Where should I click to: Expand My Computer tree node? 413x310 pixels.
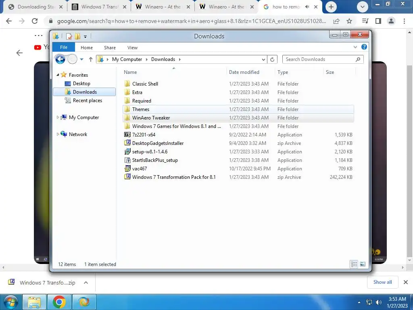click(58, 117)
